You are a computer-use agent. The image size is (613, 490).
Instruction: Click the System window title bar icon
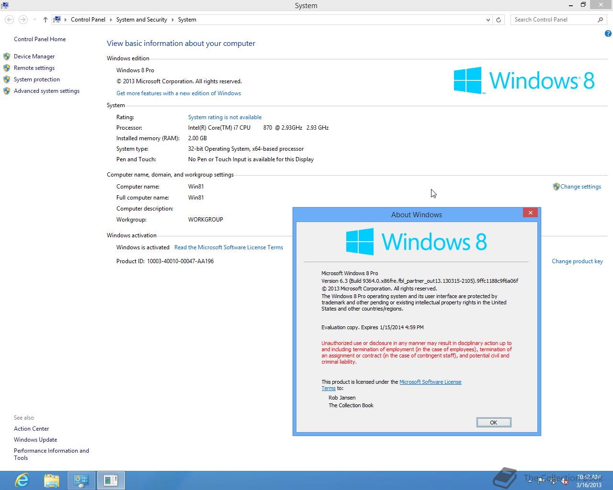pos(5,5)
